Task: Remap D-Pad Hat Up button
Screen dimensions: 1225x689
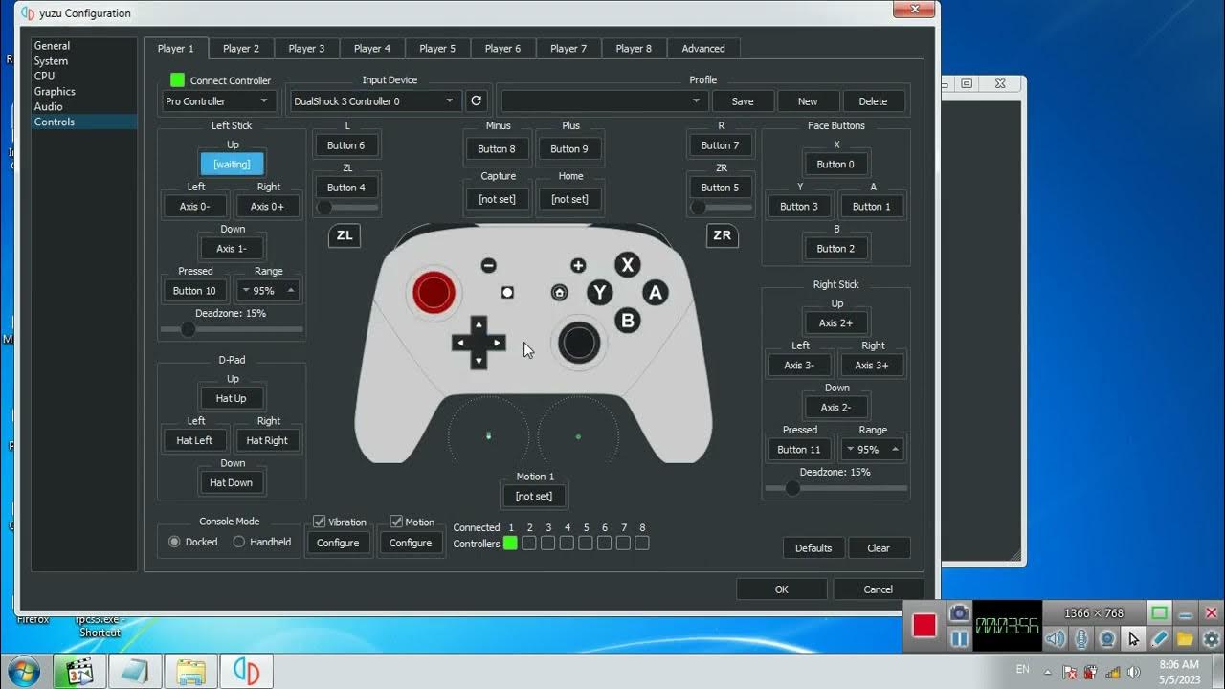Action: pyautogui.click(x=232, y=398)
